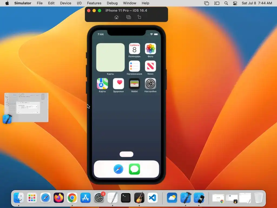Open the Features menu

(x=94, y=3)
